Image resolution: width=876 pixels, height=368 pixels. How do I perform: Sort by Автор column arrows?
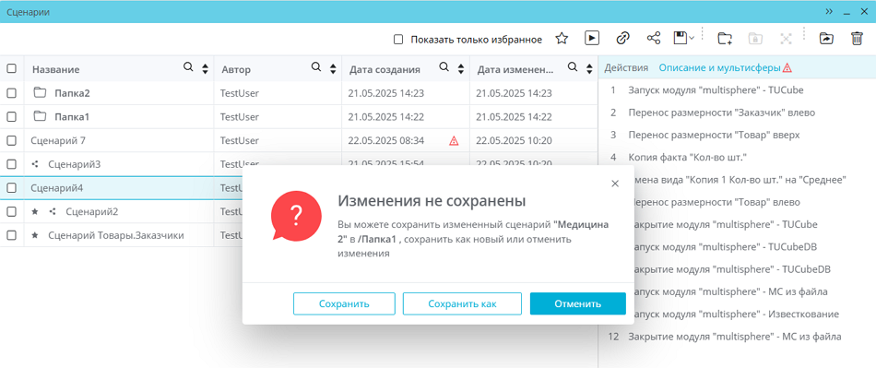pyautogui.click(x=333, y=69)
